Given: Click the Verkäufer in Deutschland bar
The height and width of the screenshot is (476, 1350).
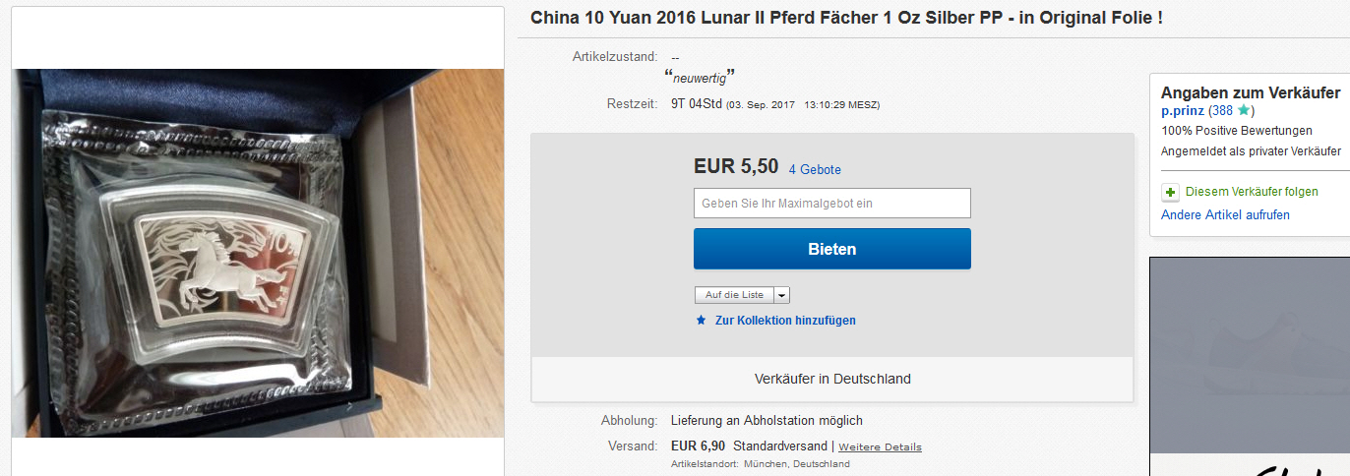Looking at the screenshot, I should (x=832, y=379).
